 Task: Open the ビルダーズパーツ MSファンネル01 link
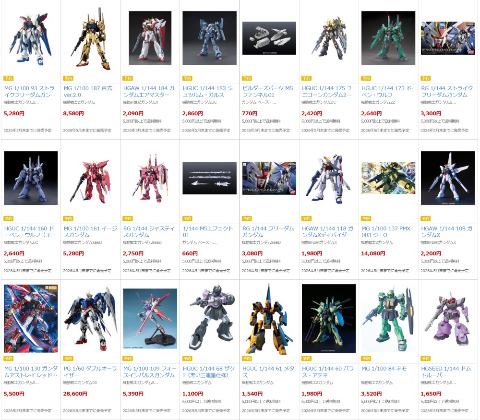click(x=267, y=92)
